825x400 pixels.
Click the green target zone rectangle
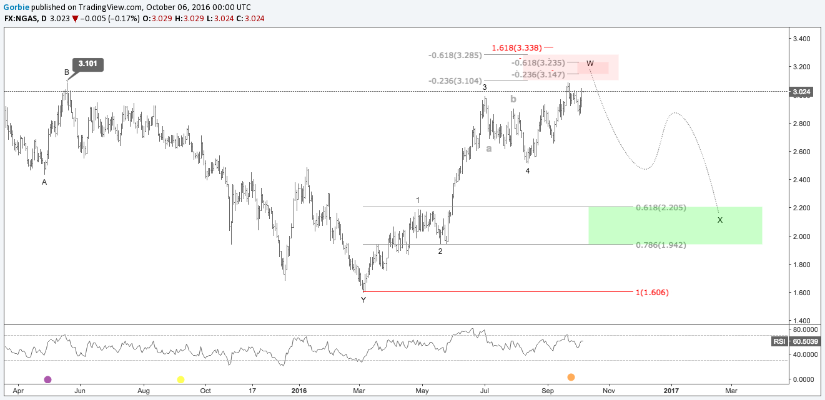coord(675,225)
